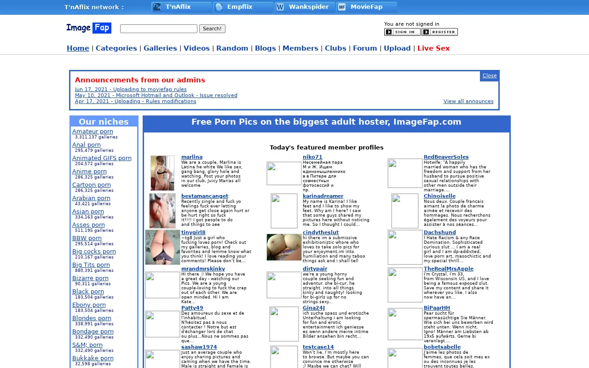Open testcase14's member profile link

pyautogui.click(x=318, y=347)
